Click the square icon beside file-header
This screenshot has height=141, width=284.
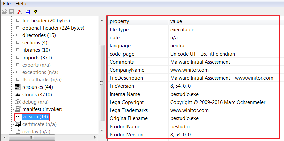18,21
